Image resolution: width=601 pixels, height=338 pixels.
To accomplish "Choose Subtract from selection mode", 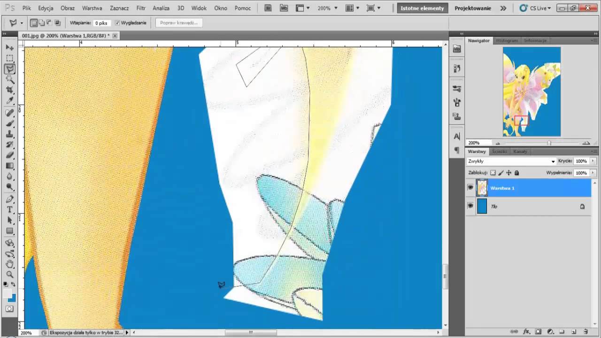I will [49, 23].
